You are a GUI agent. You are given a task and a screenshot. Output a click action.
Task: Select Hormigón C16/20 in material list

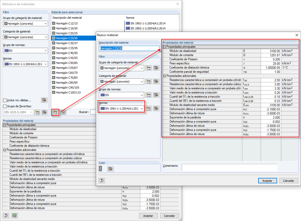[x=66, y=28]
